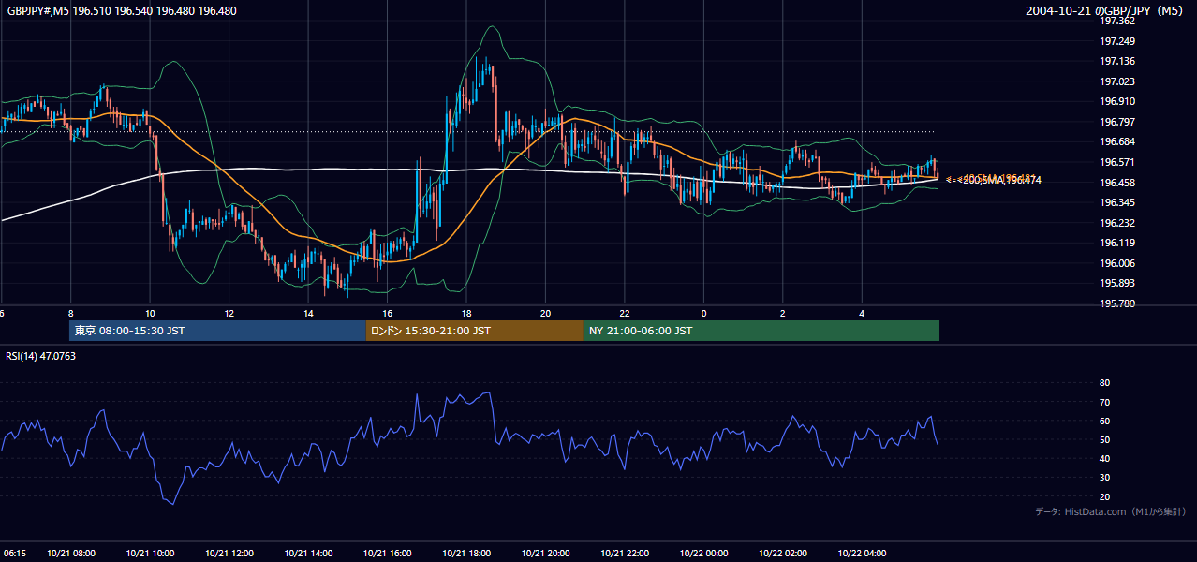Click the bottom time label 10/21 16:00
The image size is (1197, 562).
pos(388,554)
